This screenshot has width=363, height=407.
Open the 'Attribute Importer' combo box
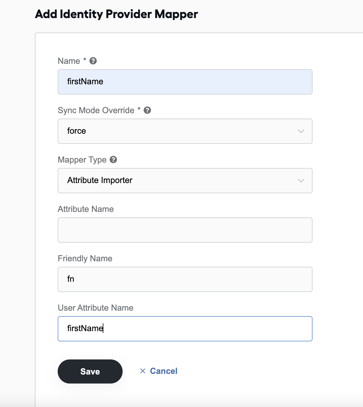pyautogui.click(x=185, y=181)
